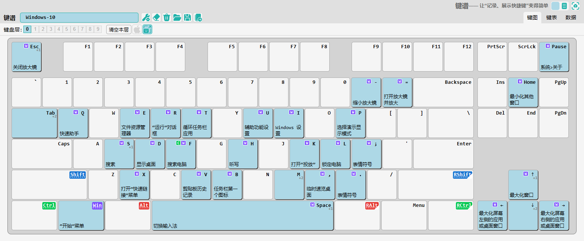Select keyboard layer 4
The height and width of the screenshot is (241, 584).
(x=59, y=29)
